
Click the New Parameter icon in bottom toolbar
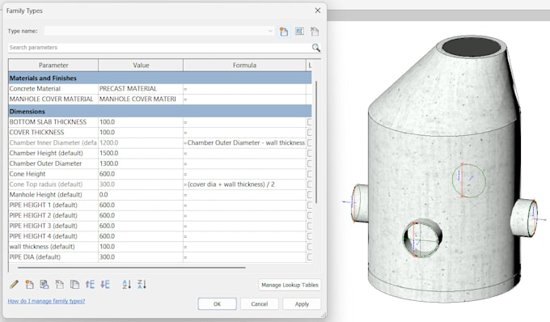pos(29,284)
